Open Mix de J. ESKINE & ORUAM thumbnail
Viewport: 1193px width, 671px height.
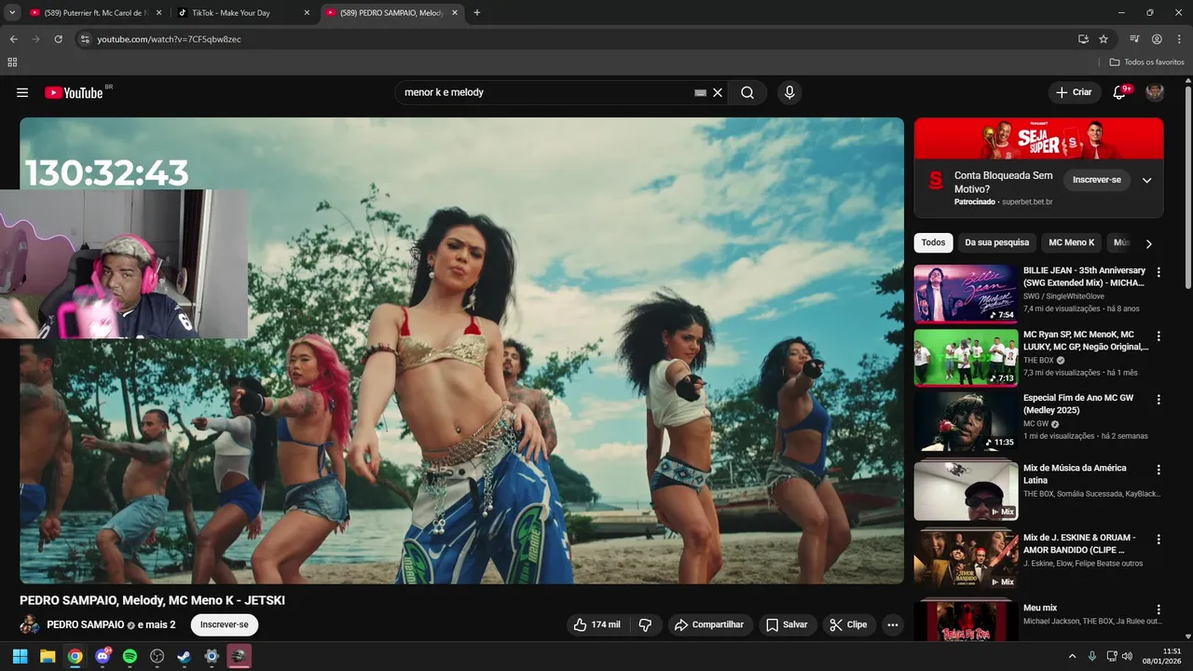click(x=966, y=559)
